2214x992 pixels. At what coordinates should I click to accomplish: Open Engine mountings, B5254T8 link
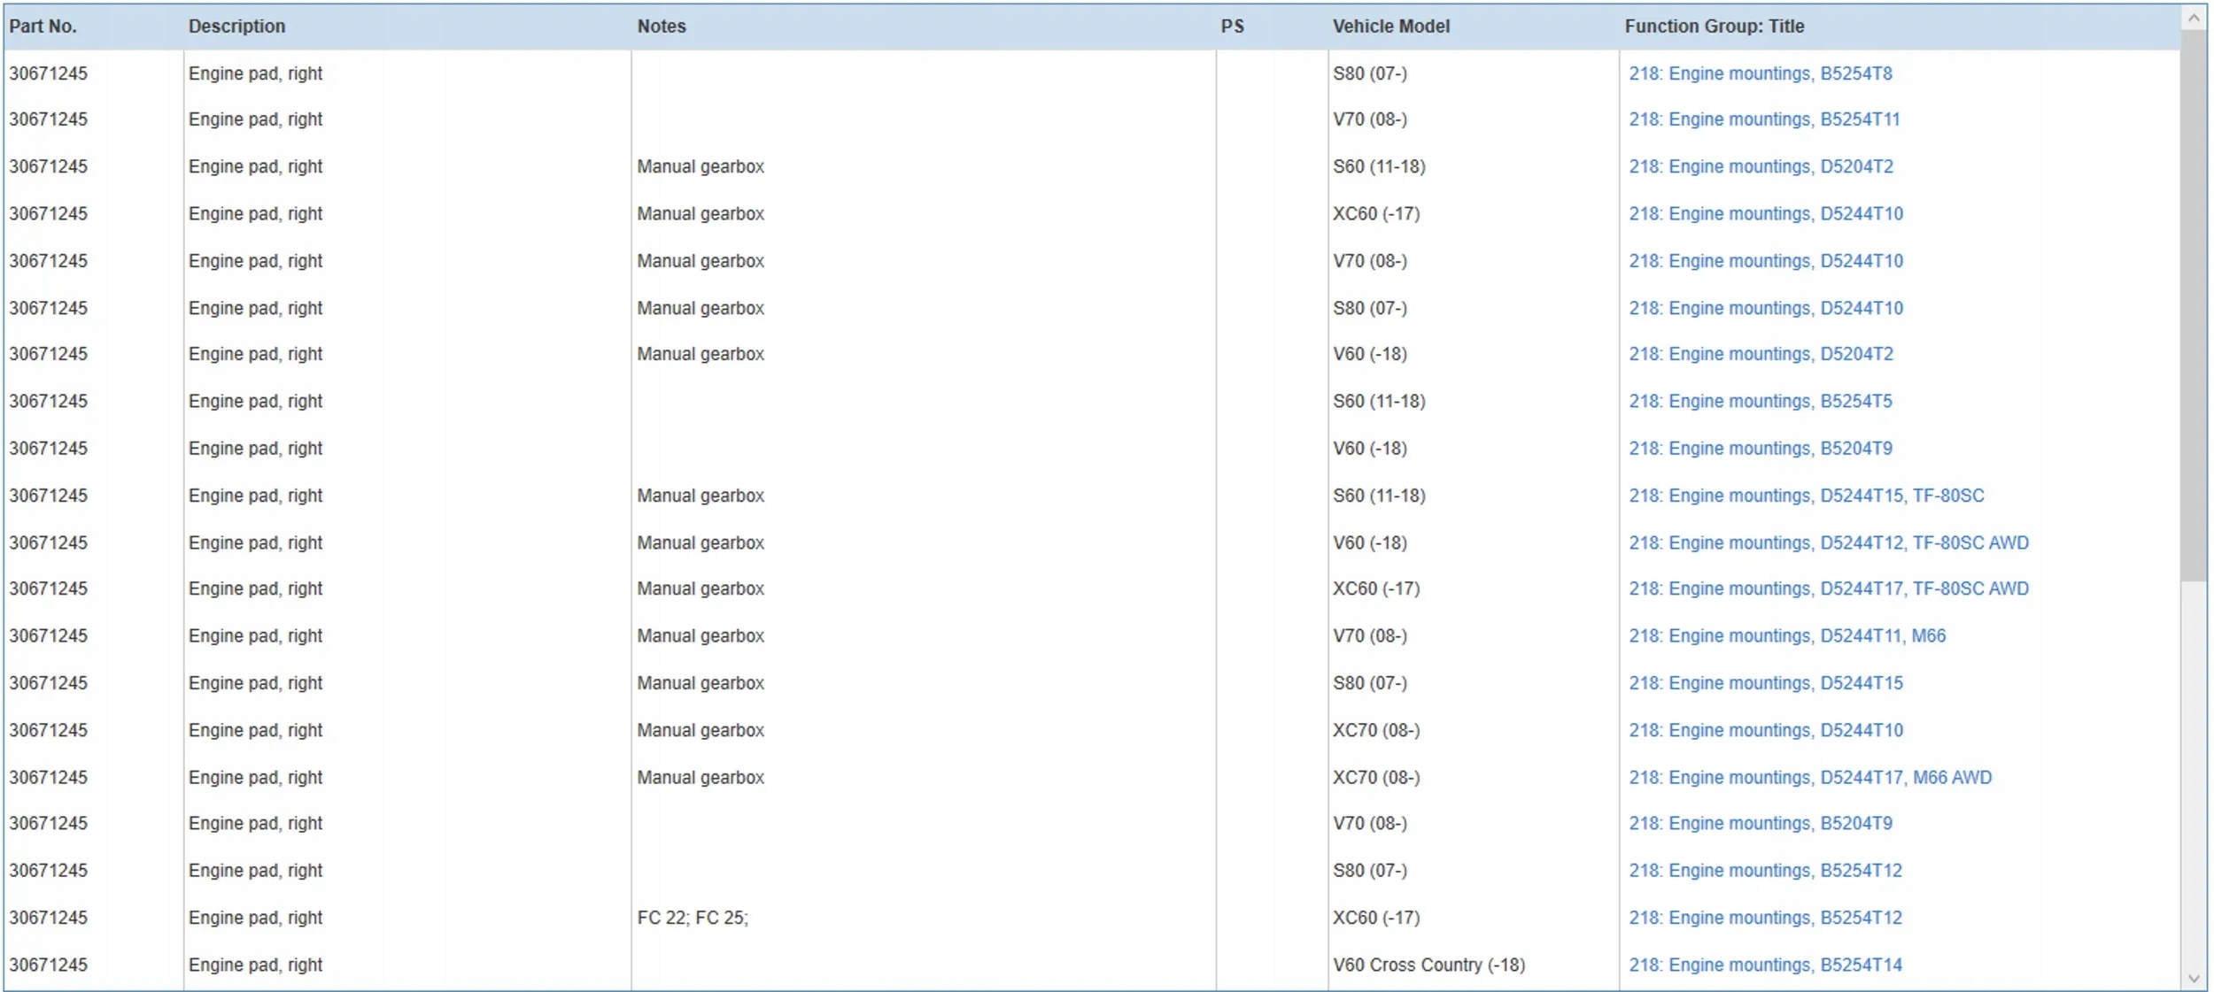(1760, 73)
